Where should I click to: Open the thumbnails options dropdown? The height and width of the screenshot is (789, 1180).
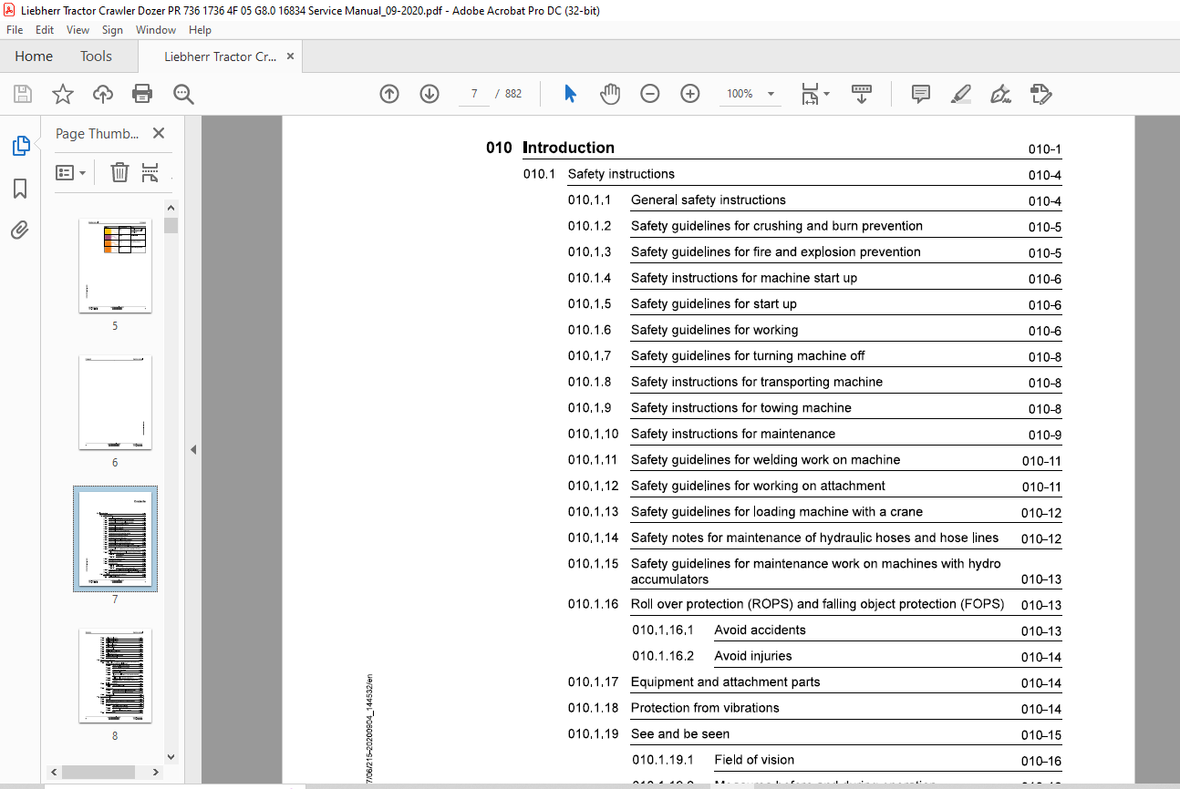coord(70,172)
